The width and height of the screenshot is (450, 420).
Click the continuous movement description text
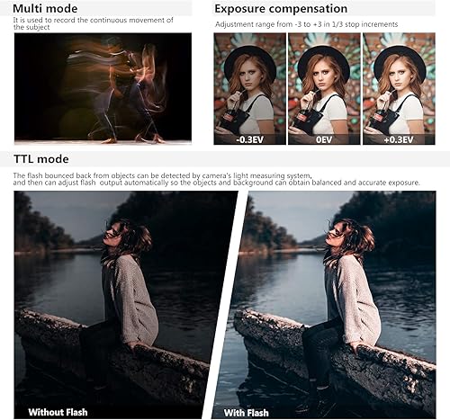pos(93,23)
